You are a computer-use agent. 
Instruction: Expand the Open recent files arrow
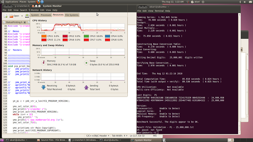22,15
